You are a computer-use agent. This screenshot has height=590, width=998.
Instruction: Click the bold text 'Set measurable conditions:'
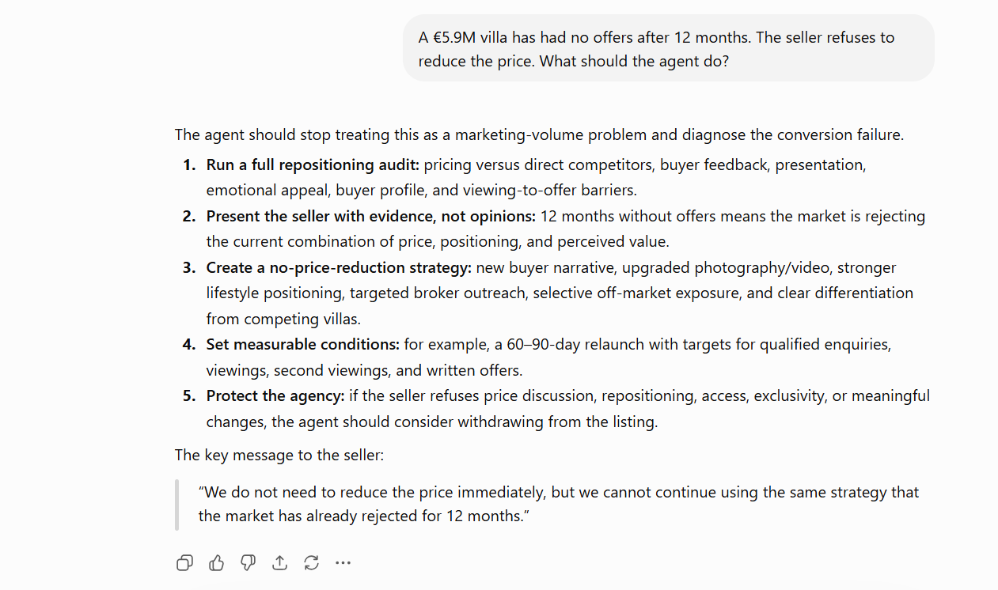click(x=303, y=345)
